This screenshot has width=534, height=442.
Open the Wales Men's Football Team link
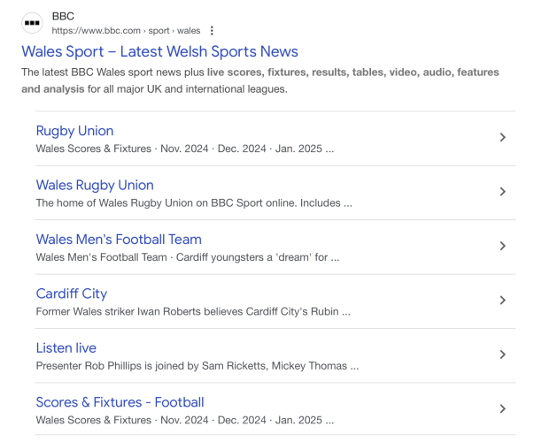(119, 240)
